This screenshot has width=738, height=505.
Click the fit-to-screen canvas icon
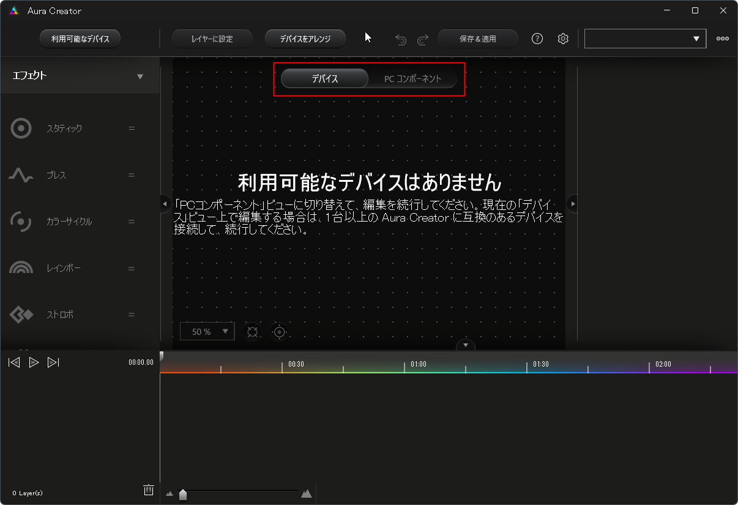(x=252, y=332)
